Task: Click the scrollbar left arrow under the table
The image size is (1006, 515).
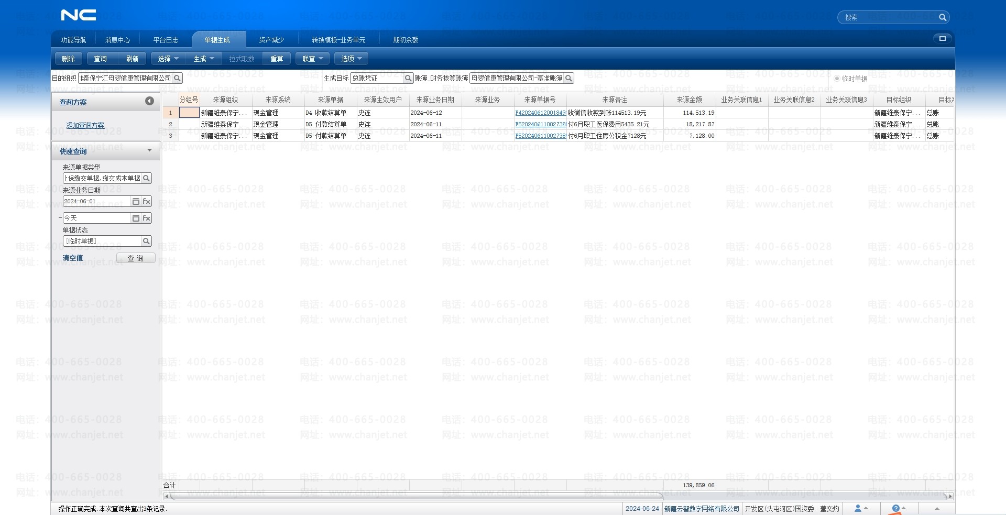Action: coord(167,496)
